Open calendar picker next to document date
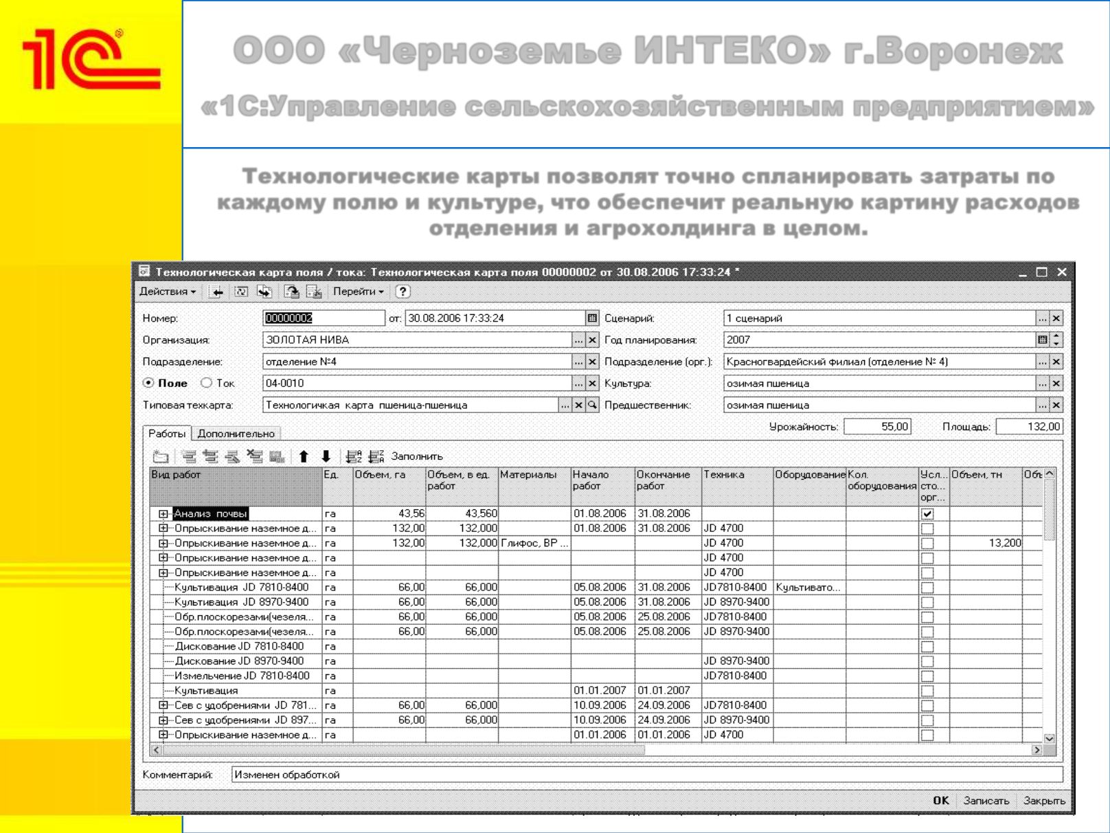This screenshot has width=1110, height=833. pos(592,318)
